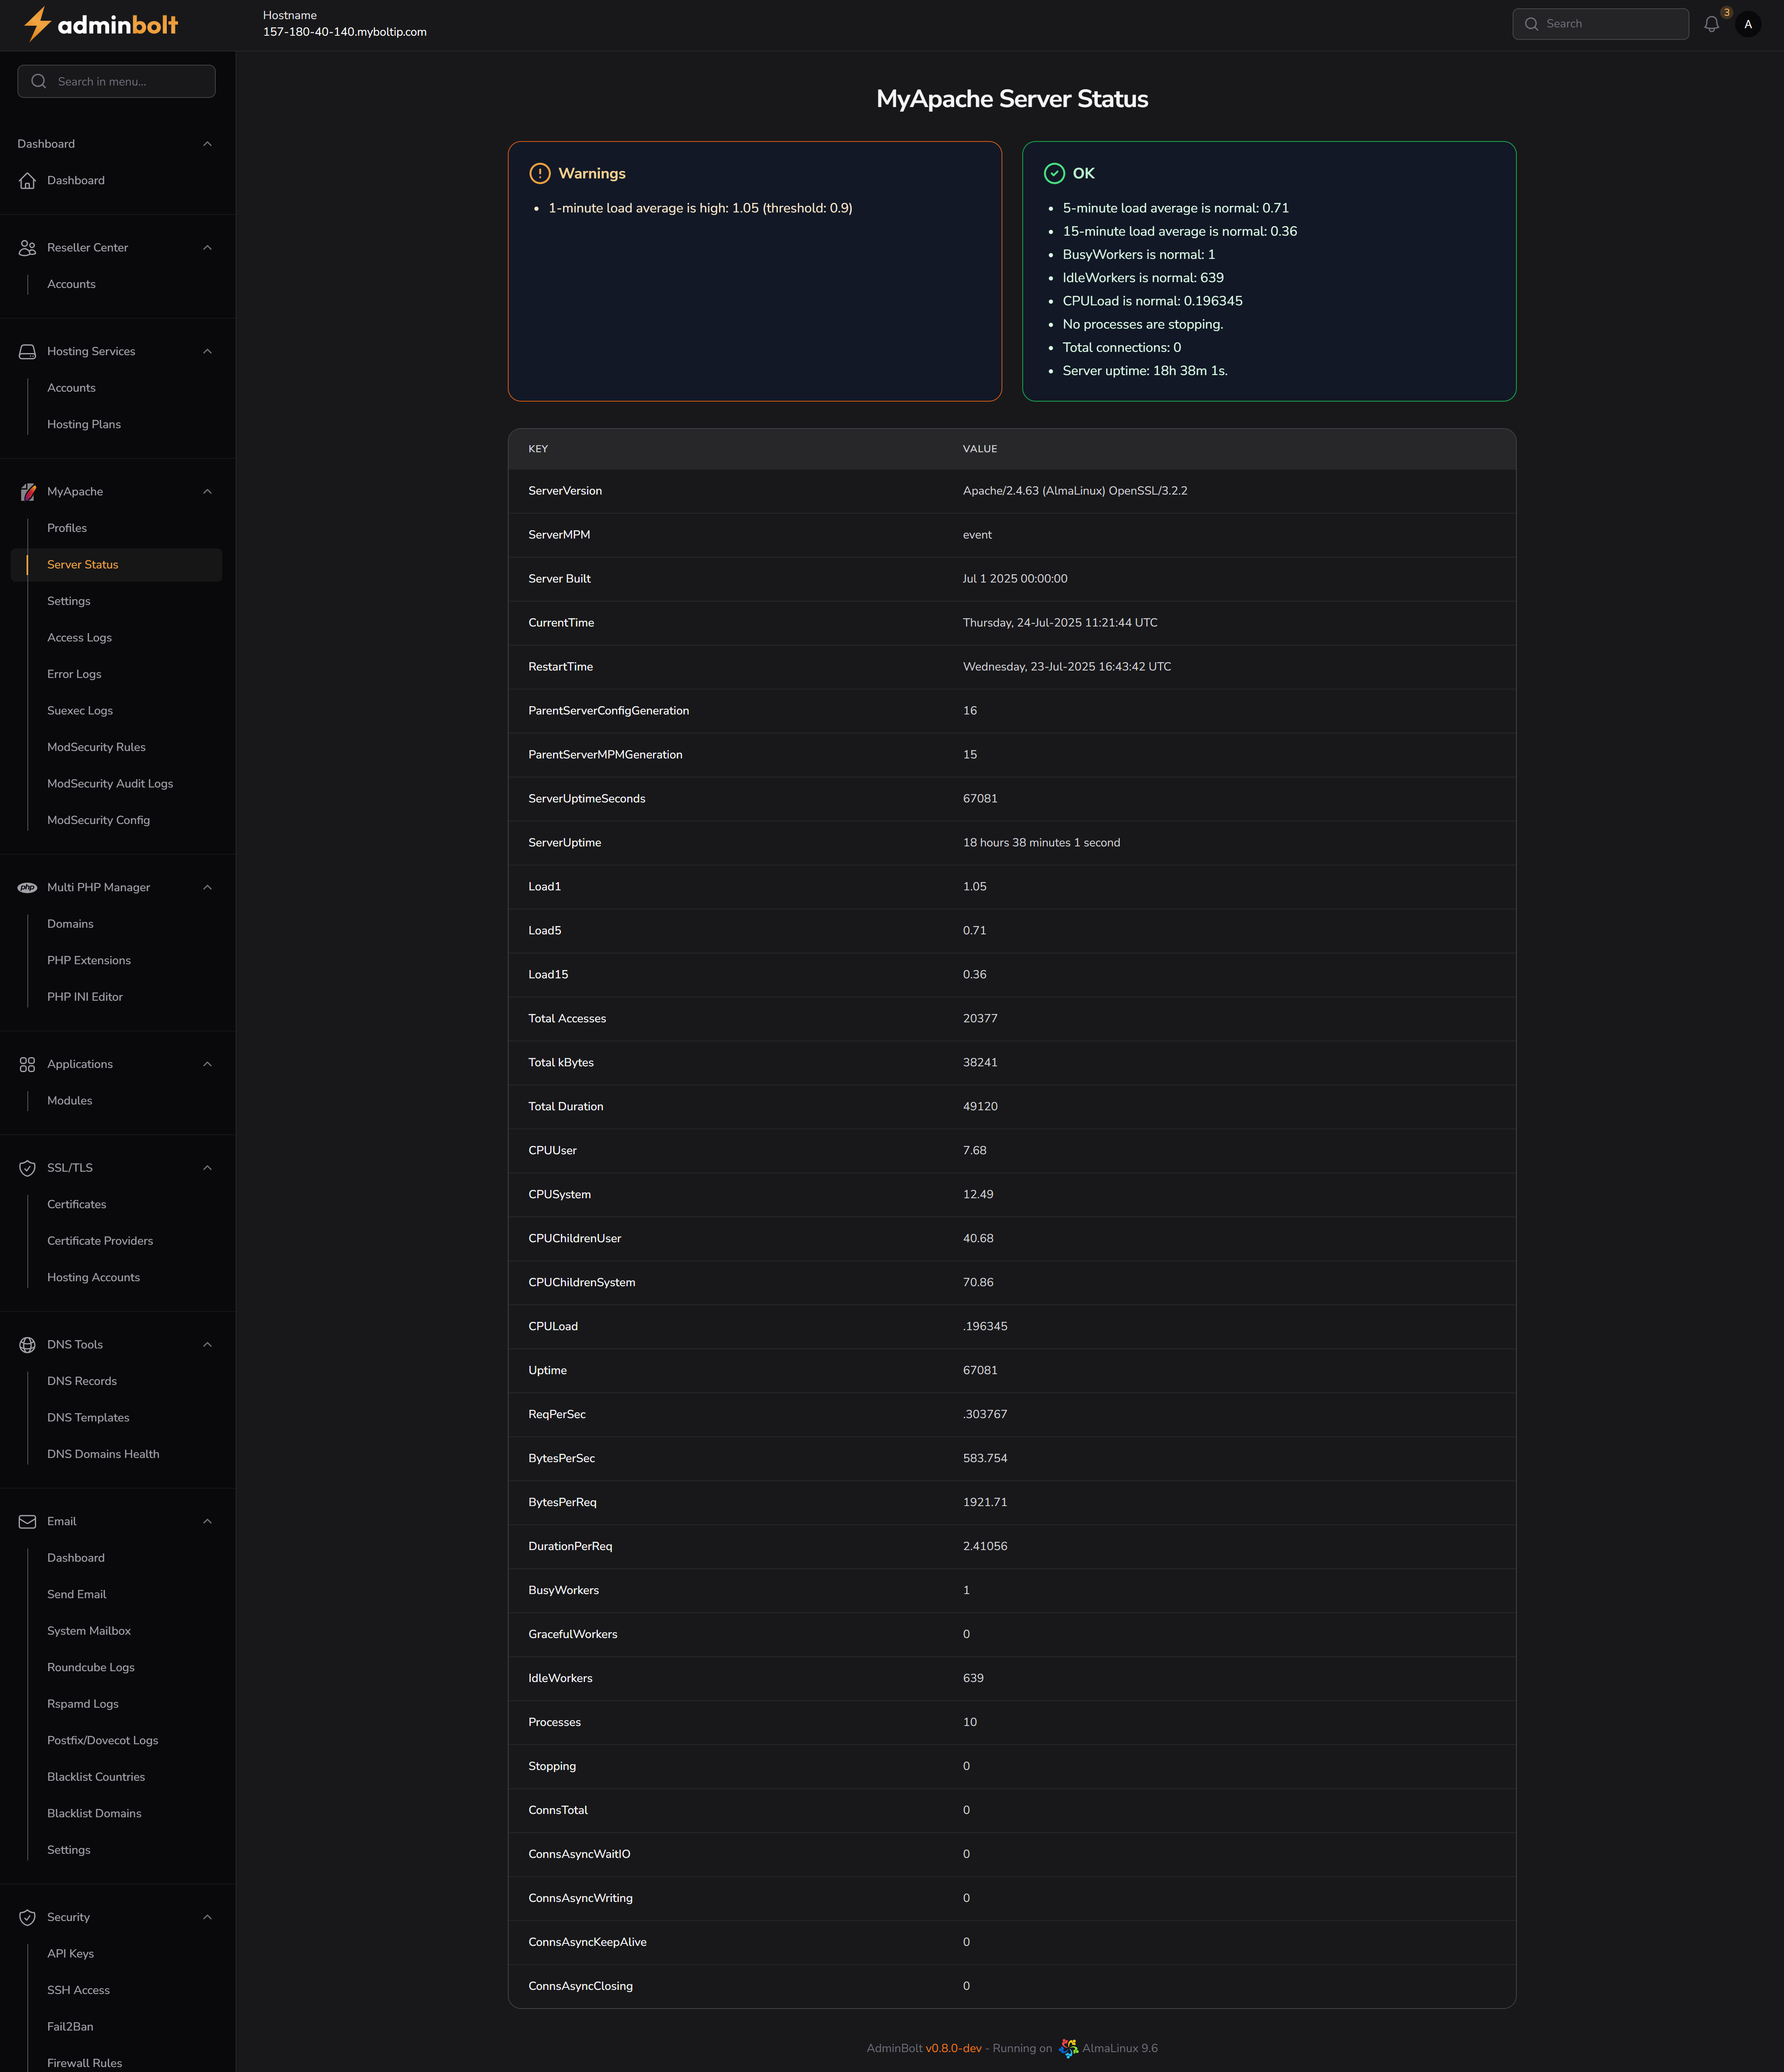Click the Applications grid icon
Screen dimensions: 1784x2072
27,1064
